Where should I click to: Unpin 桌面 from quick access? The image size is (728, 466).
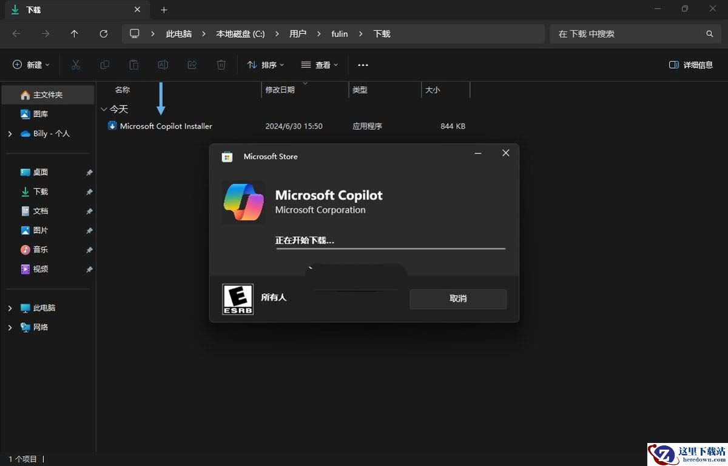[89, 173]
